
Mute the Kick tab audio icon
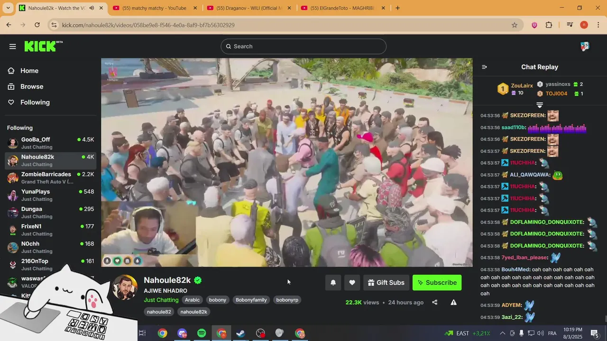click(92, 8)
